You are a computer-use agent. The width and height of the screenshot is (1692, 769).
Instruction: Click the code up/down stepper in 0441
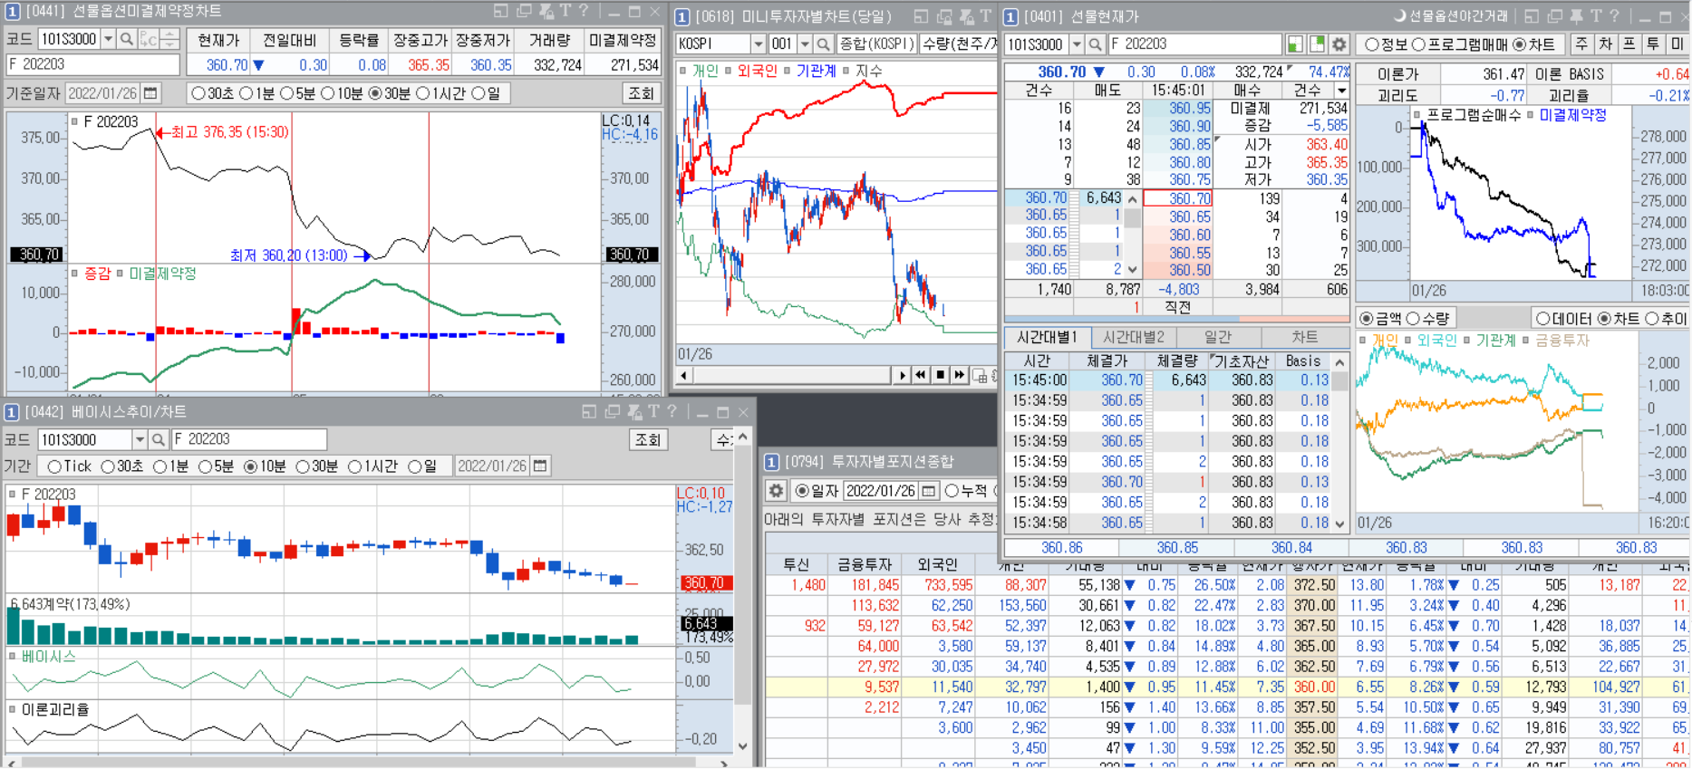(x=169, y=39)
